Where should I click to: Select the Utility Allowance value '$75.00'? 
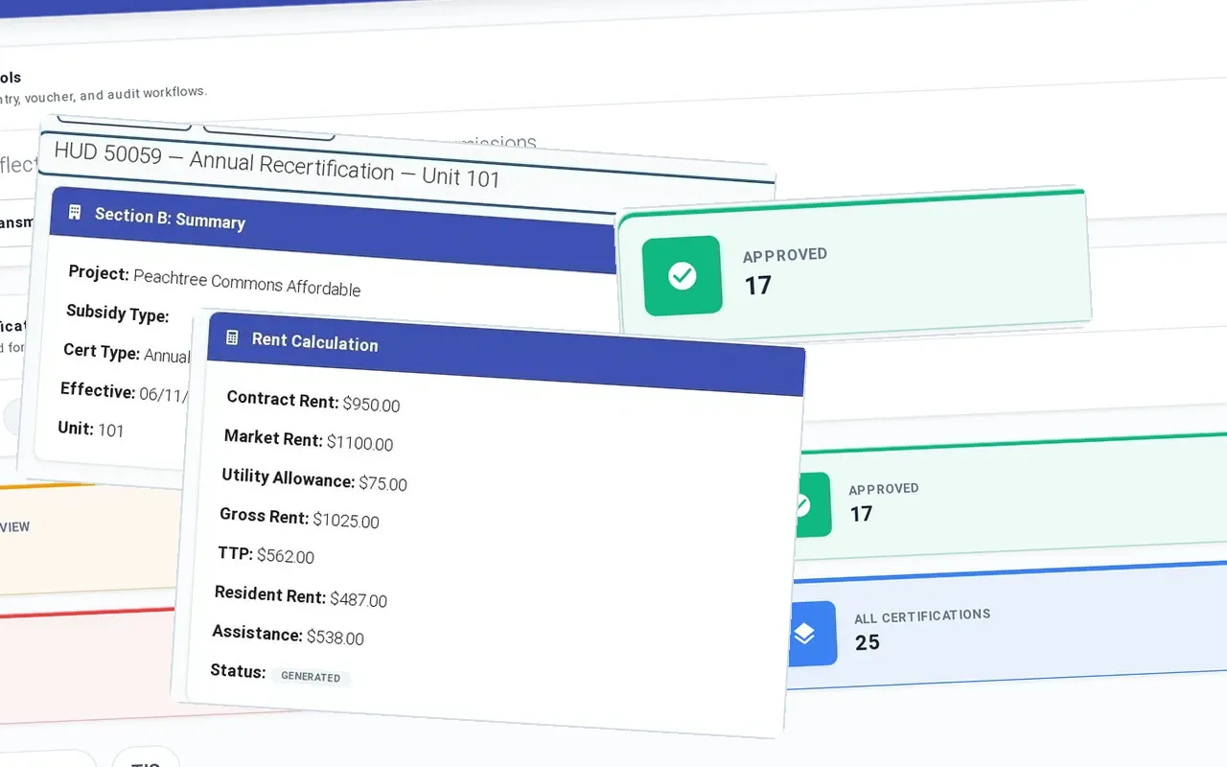[x=383, y=483]
